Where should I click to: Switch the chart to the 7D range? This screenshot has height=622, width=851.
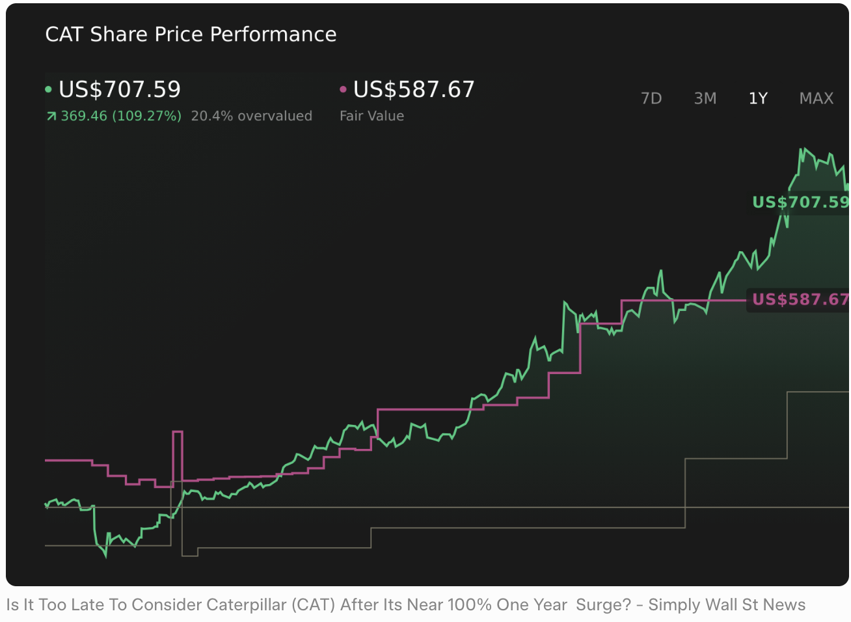pyautogui.click(x=651, y=98)
